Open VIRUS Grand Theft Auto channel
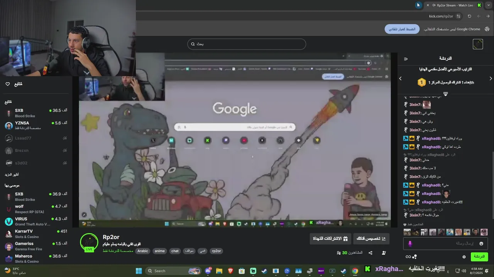The width and height of the screenshot is (494, 277). point(36,221)
